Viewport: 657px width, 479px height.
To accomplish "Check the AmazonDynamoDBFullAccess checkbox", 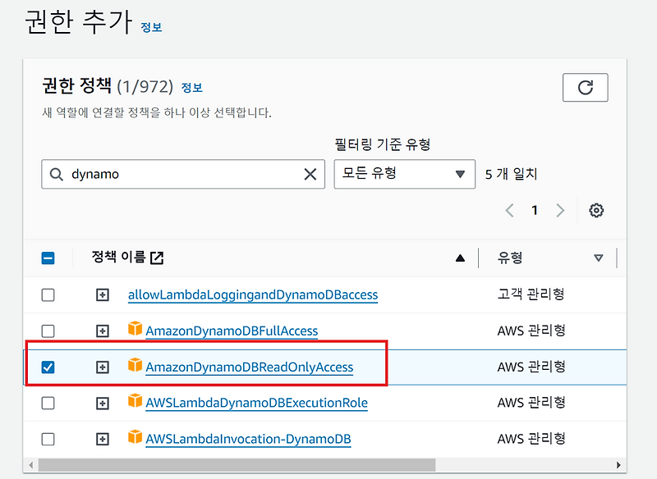I will [48, 331].
